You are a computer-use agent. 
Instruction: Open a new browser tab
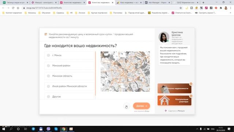[203, 3]
